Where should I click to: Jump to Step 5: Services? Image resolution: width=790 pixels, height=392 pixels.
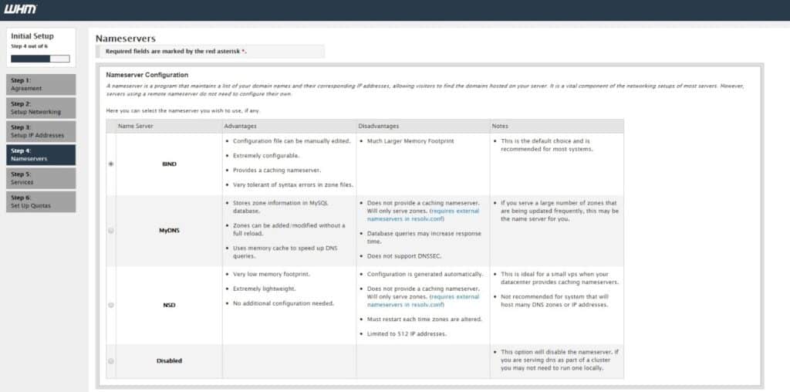(42, 178)
